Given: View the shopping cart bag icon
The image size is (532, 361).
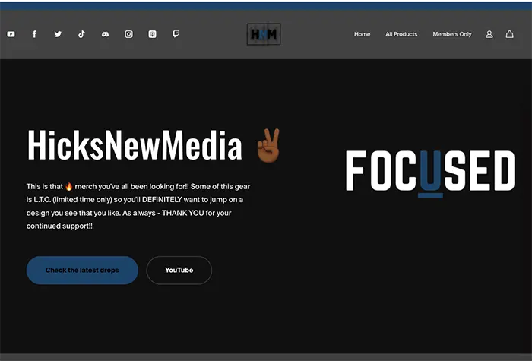Looking at the screenshot, I should click(x=509, y=34).
